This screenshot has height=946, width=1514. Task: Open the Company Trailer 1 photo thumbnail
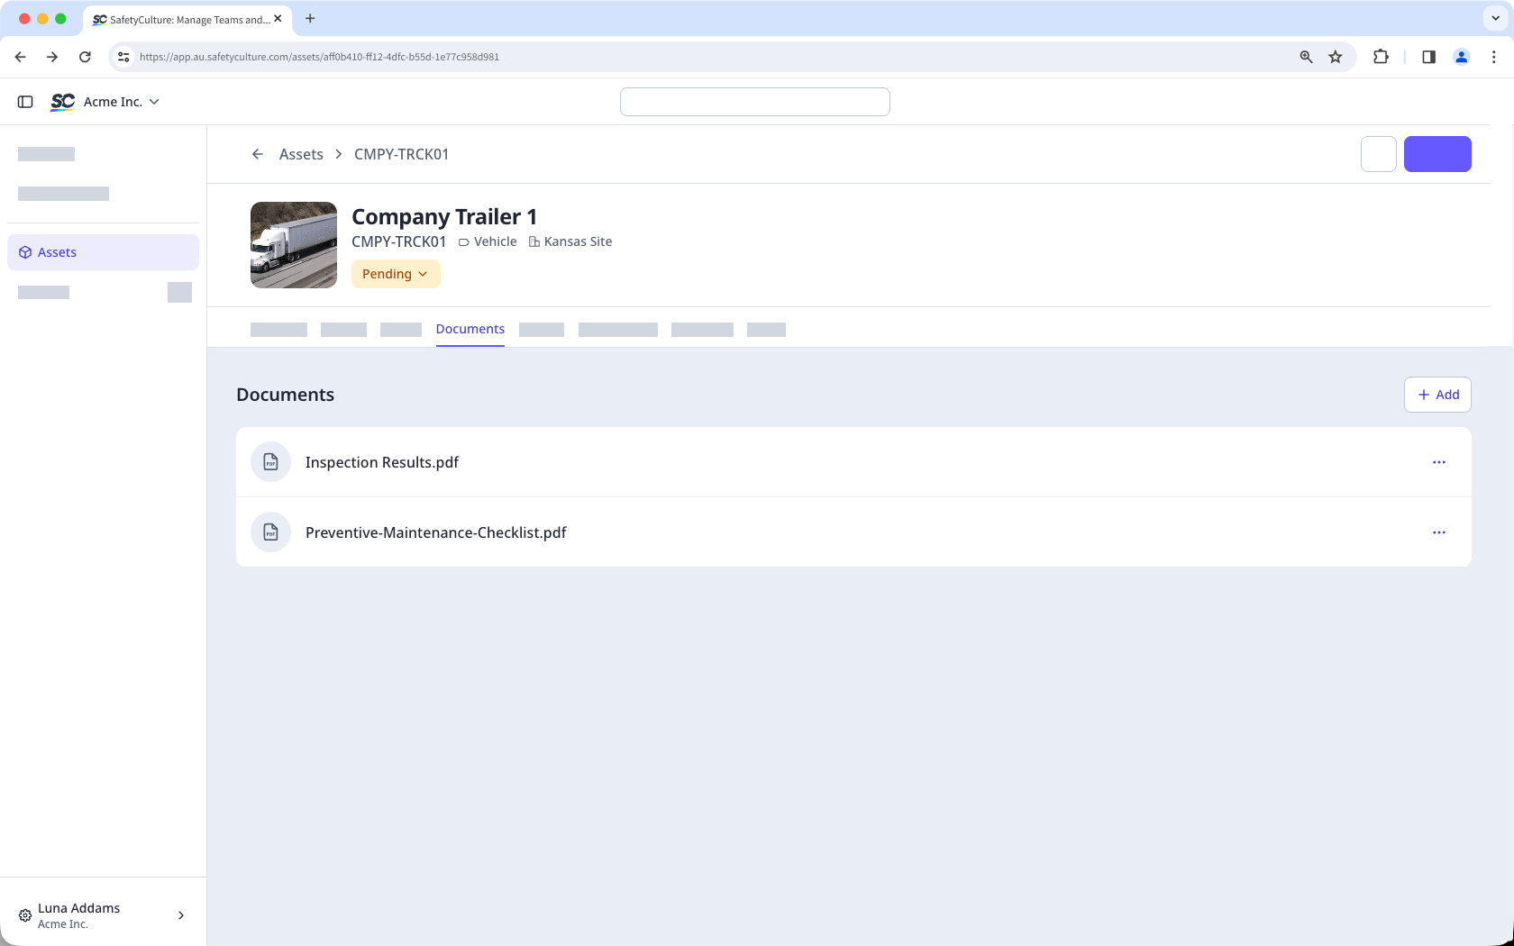pos(294,245)
